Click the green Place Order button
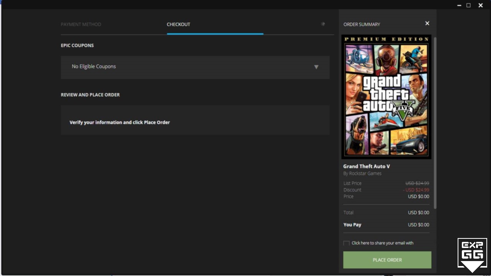Viewport: 491px width, 276px height. (387, 260)
